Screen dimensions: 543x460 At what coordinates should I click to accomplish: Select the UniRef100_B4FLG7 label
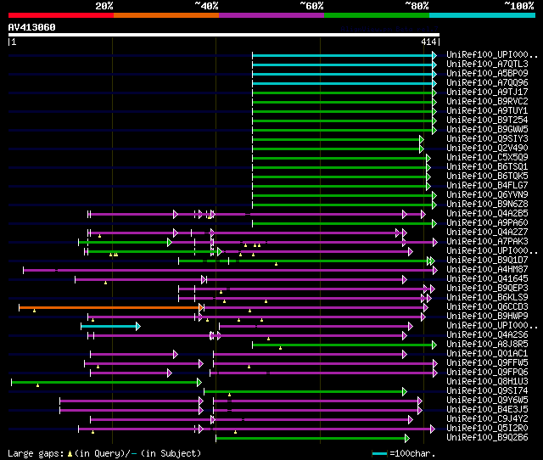tap(487, 186)
